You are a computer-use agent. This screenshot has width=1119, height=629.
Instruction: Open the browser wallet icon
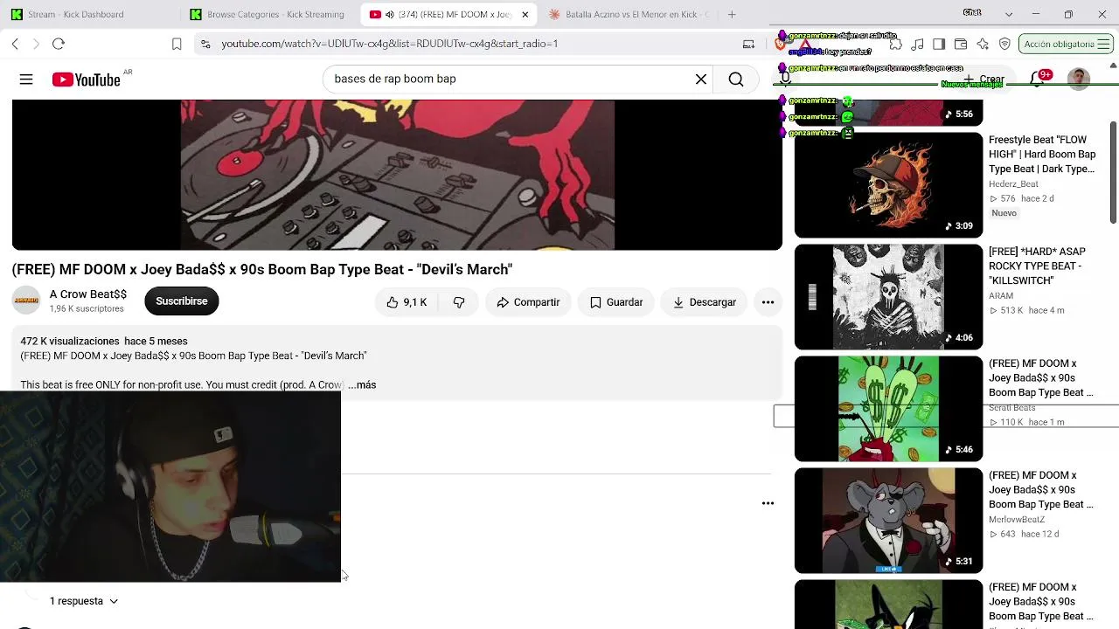click(x=961, y=44)
